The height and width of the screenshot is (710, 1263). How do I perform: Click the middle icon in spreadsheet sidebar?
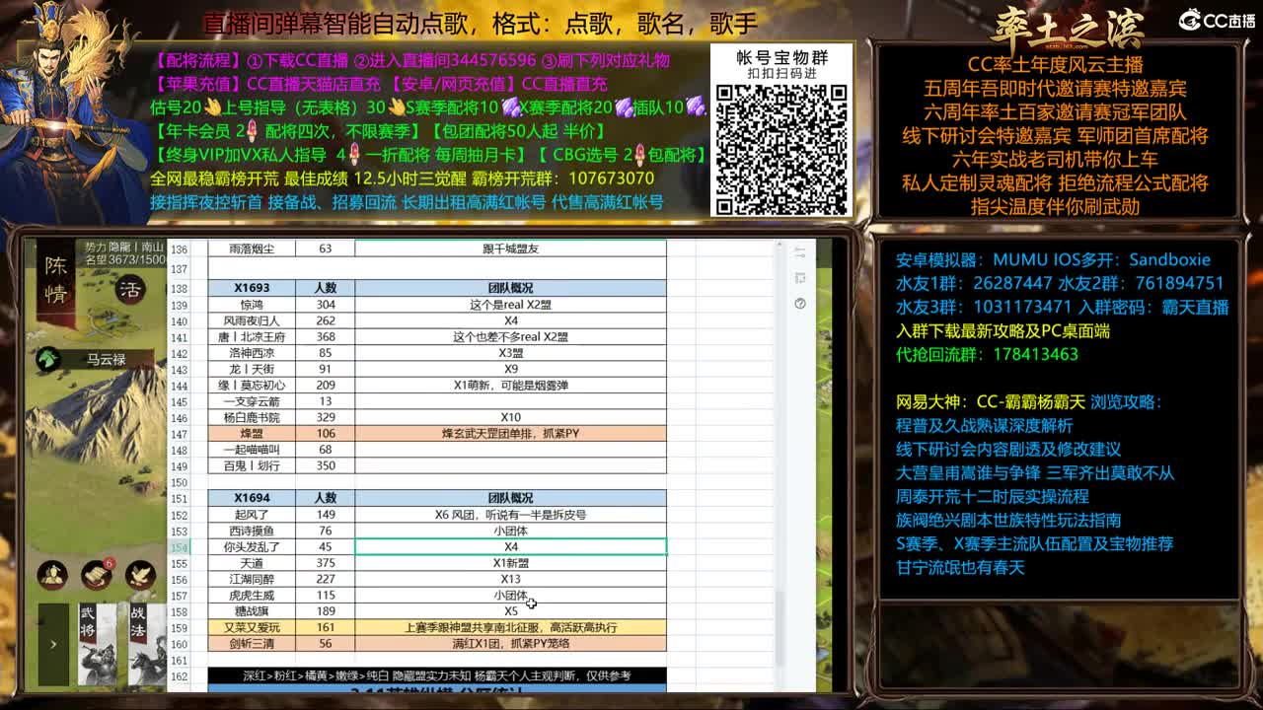[x=799, y=278]
